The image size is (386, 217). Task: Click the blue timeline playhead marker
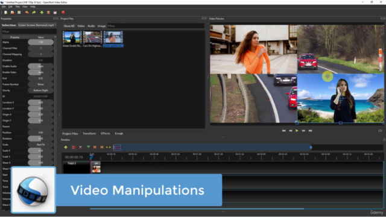91,157
